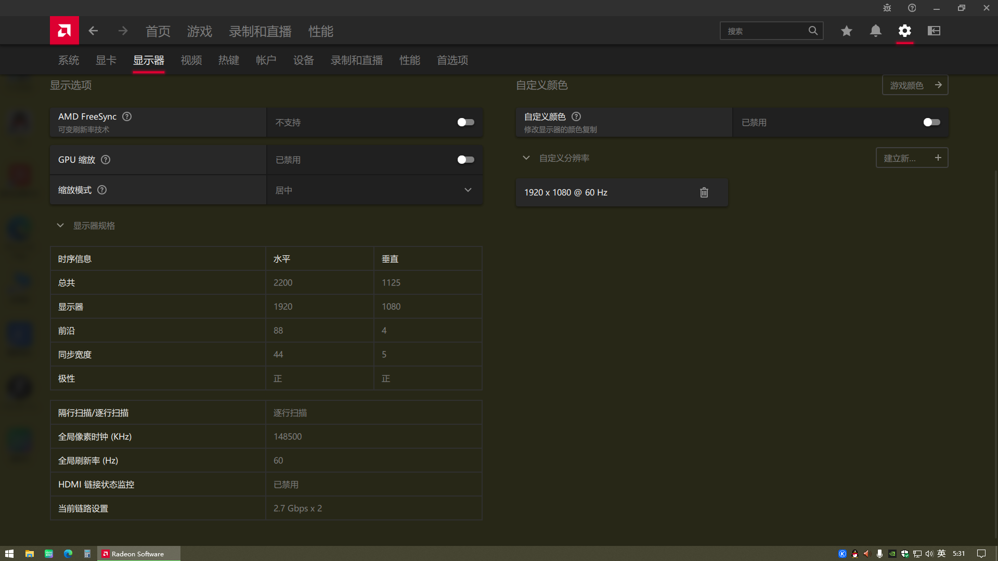Click the bug report icon in title bar

pyautogui.click(x=886, y=8)
